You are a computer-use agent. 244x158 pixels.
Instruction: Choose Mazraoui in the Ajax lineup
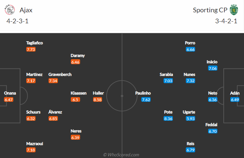point(35,144)
